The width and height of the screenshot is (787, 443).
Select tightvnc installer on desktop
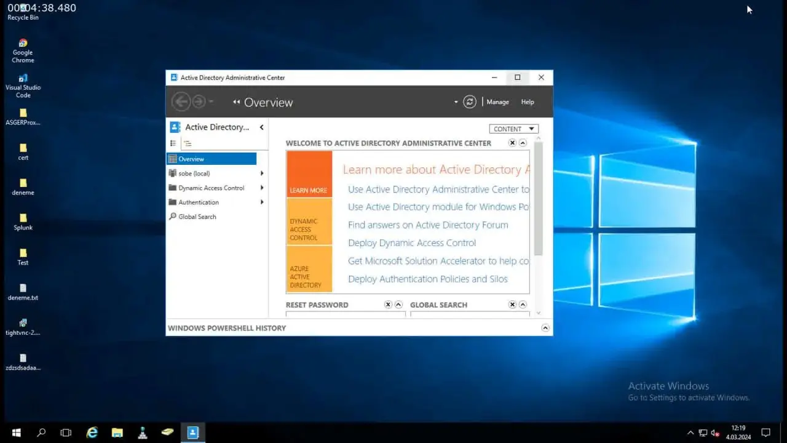(x=23, y=327)
